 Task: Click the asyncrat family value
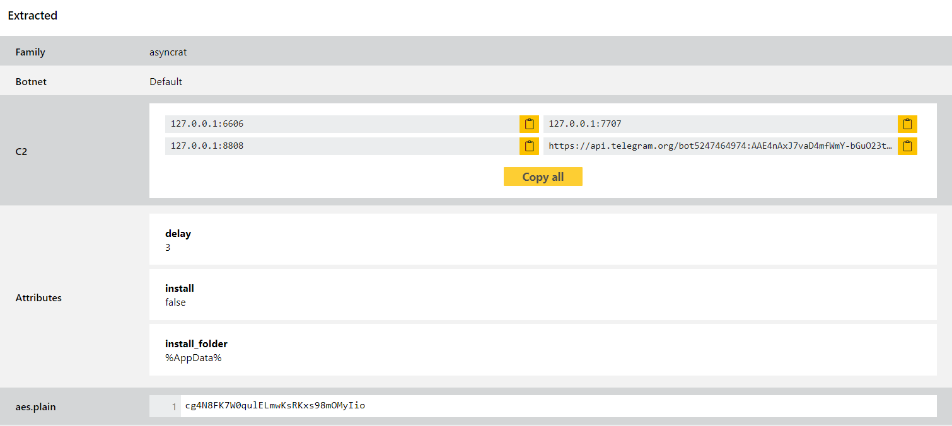coord(168,52)
